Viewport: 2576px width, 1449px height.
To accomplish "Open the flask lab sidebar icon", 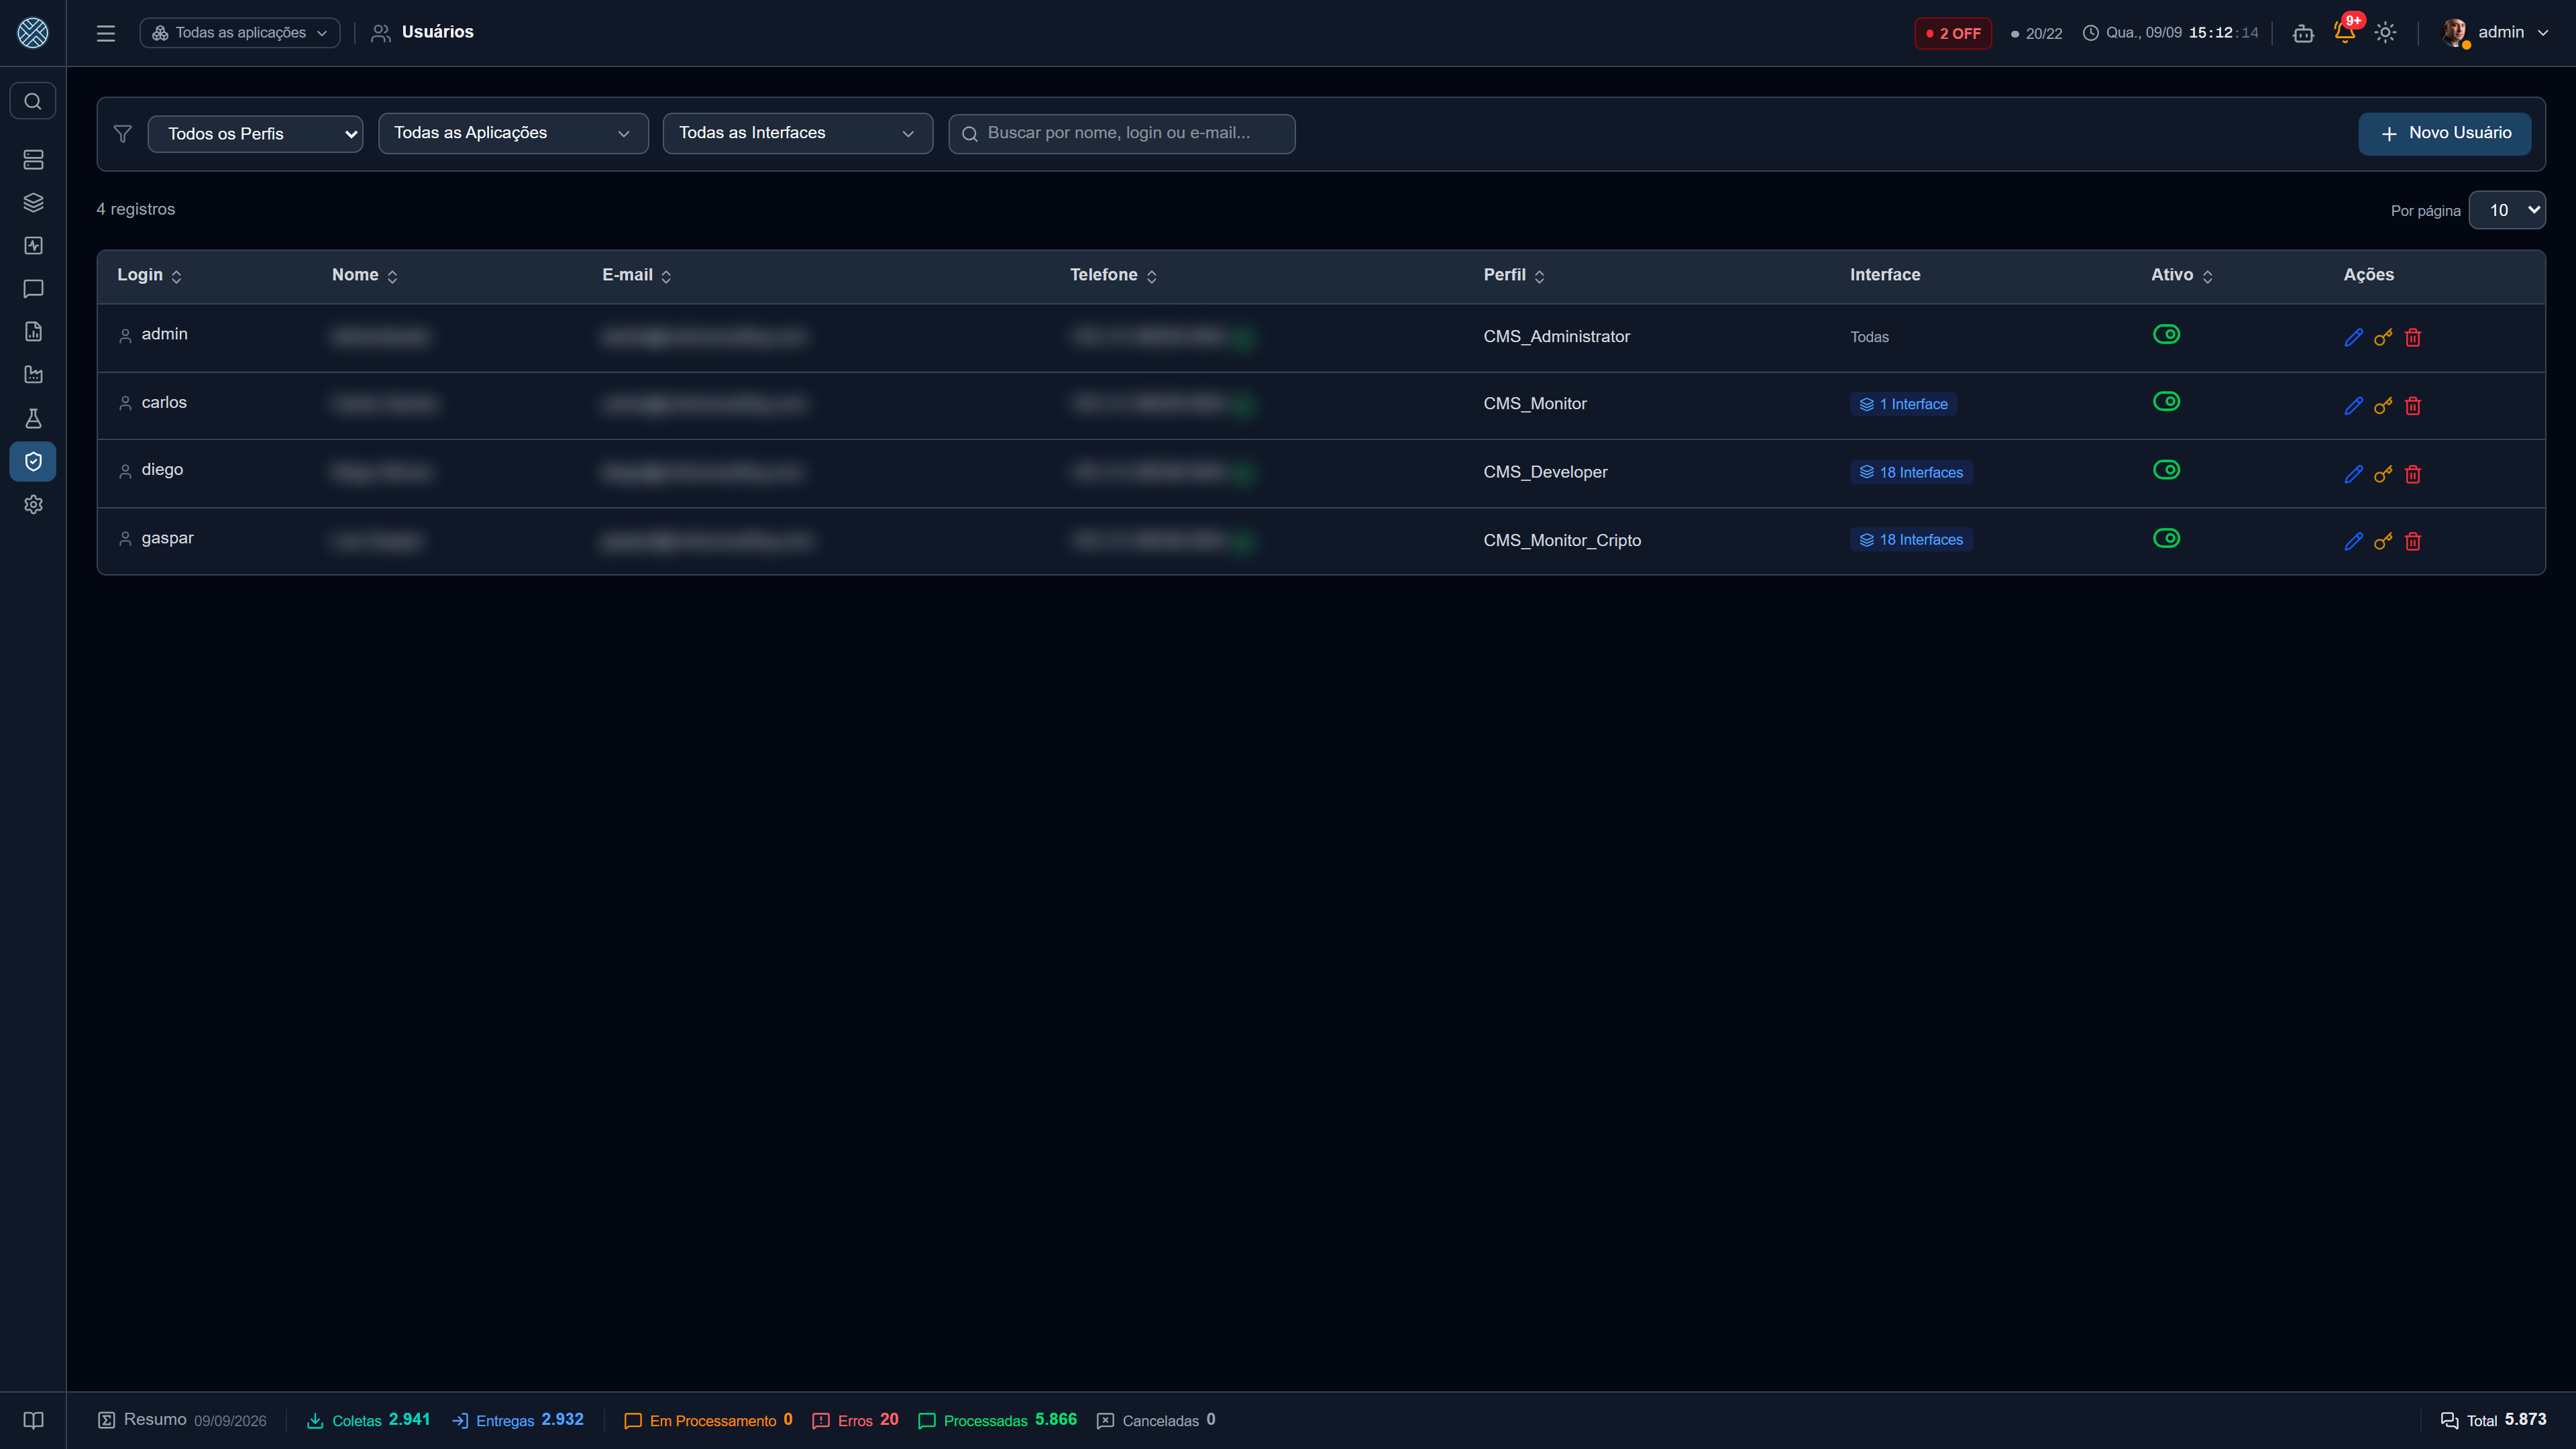I will [x=33, y=418].
